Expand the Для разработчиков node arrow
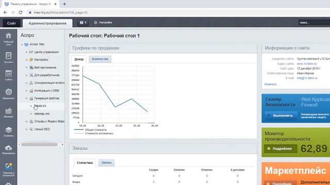Image resolution: width=330 pixels, height=185 pixels. 26,75
